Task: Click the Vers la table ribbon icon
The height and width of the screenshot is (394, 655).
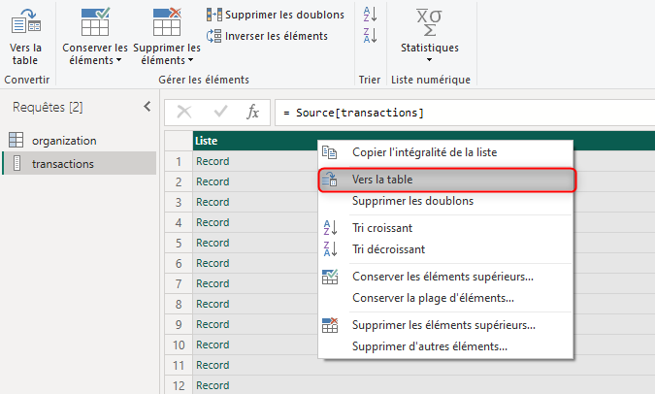Action: click(25, 22)
